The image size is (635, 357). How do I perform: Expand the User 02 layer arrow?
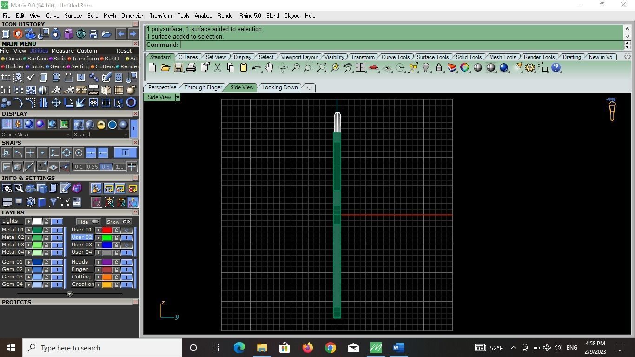tap(98, 238)
